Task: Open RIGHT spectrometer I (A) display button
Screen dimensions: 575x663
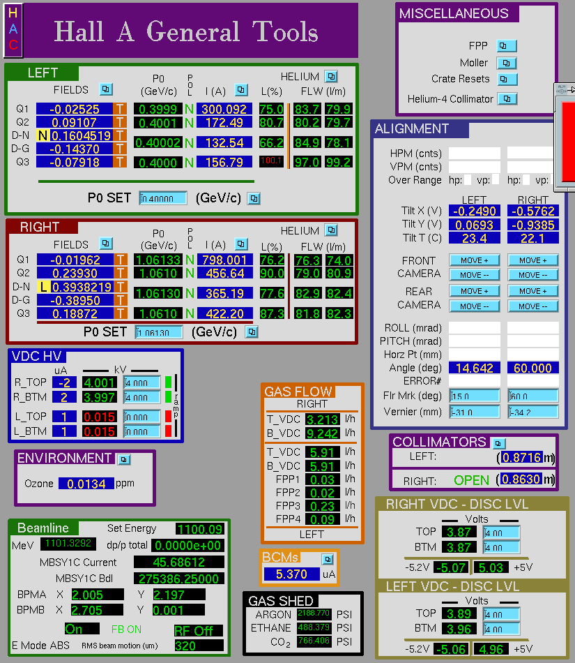Action: pos(241,244)
